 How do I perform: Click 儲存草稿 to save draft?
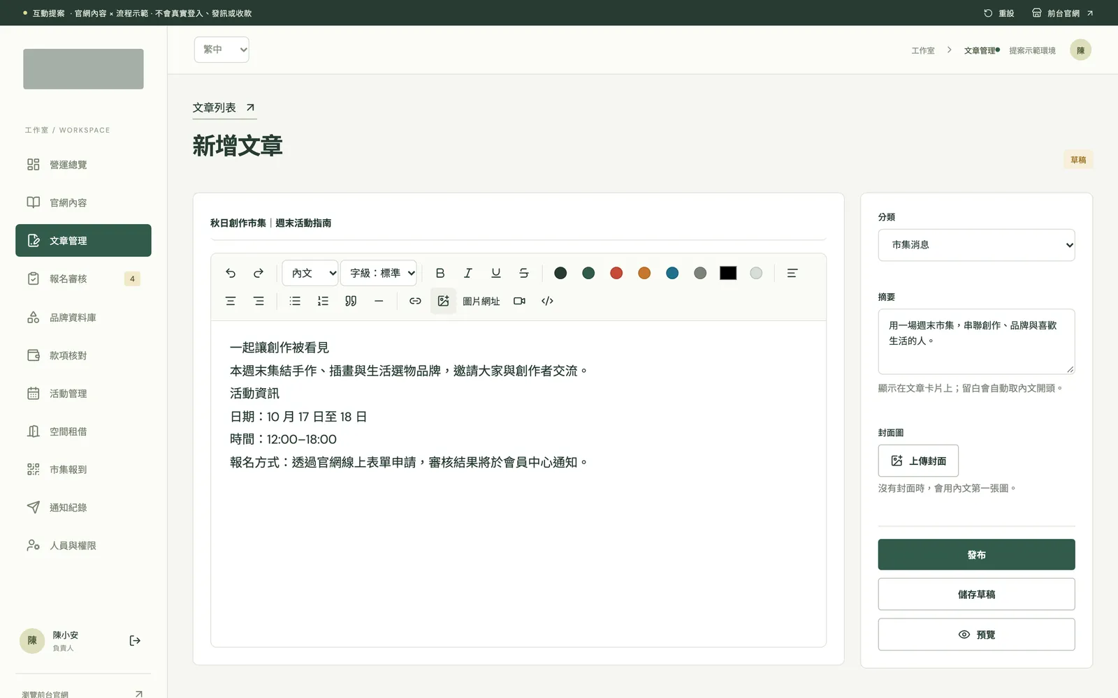976,594
